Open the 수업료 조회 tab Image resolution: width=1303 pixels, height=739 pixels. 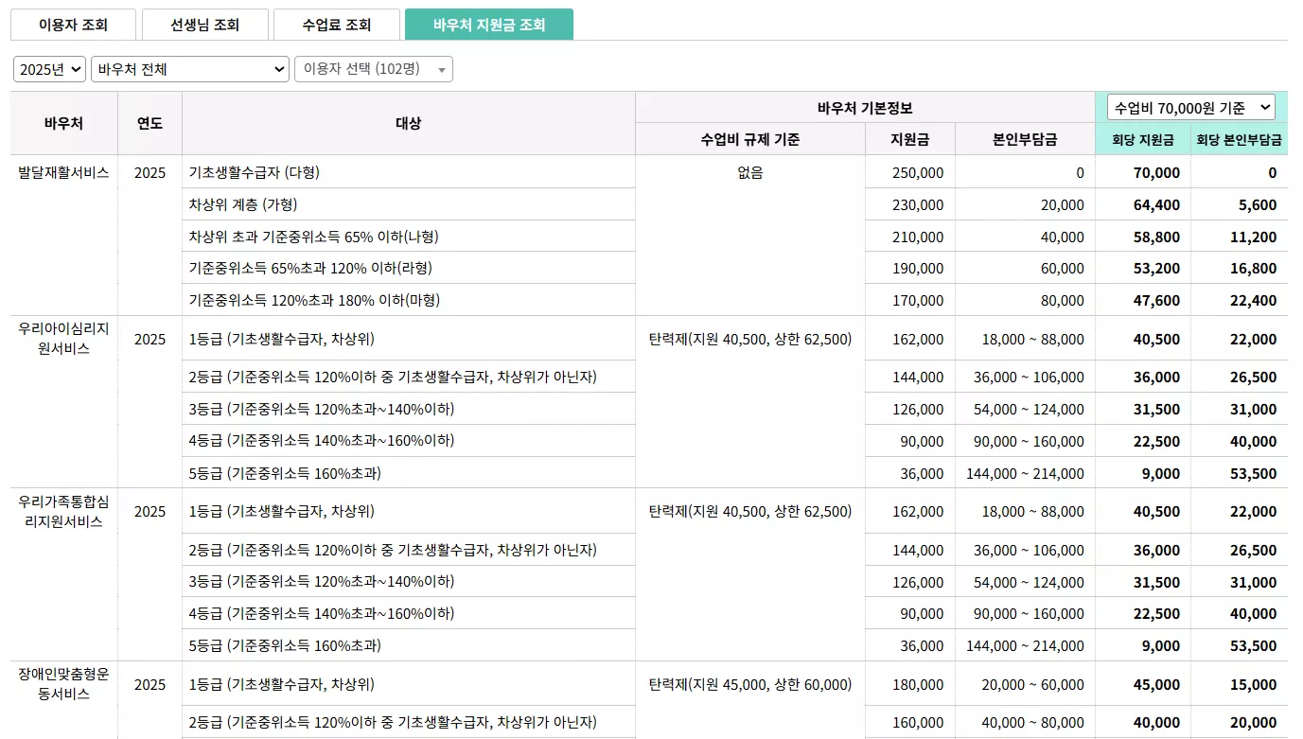[x=337, y=24]
